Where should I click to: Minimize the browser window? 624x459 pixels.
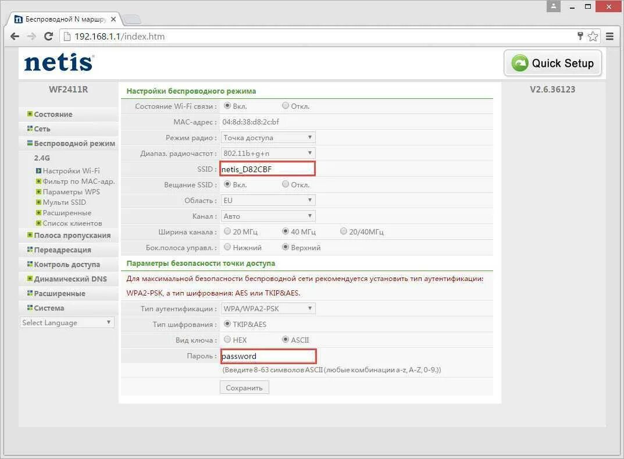572,7
